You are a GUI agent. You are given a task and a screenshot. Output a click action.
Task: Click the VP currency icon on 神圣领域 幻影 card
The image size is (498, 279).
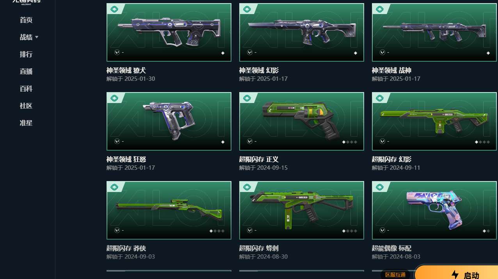pyautogui.click(x=249, y=52)
